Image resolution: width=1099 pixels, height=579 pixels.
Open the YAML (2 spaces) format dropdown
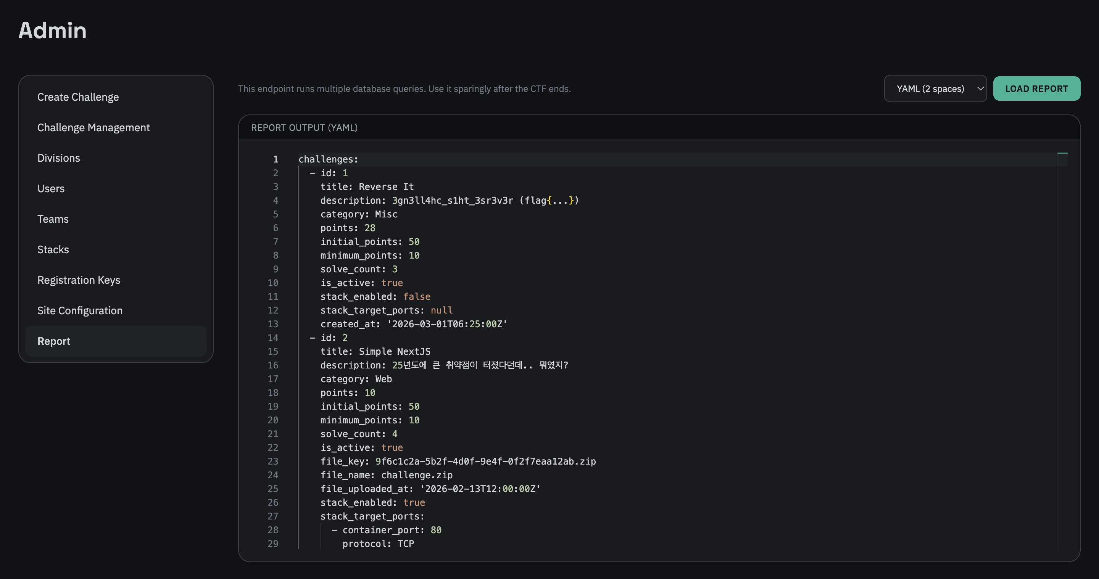[930, 89]
